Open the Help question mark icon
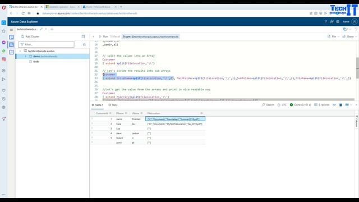 [x=325, y=21]
